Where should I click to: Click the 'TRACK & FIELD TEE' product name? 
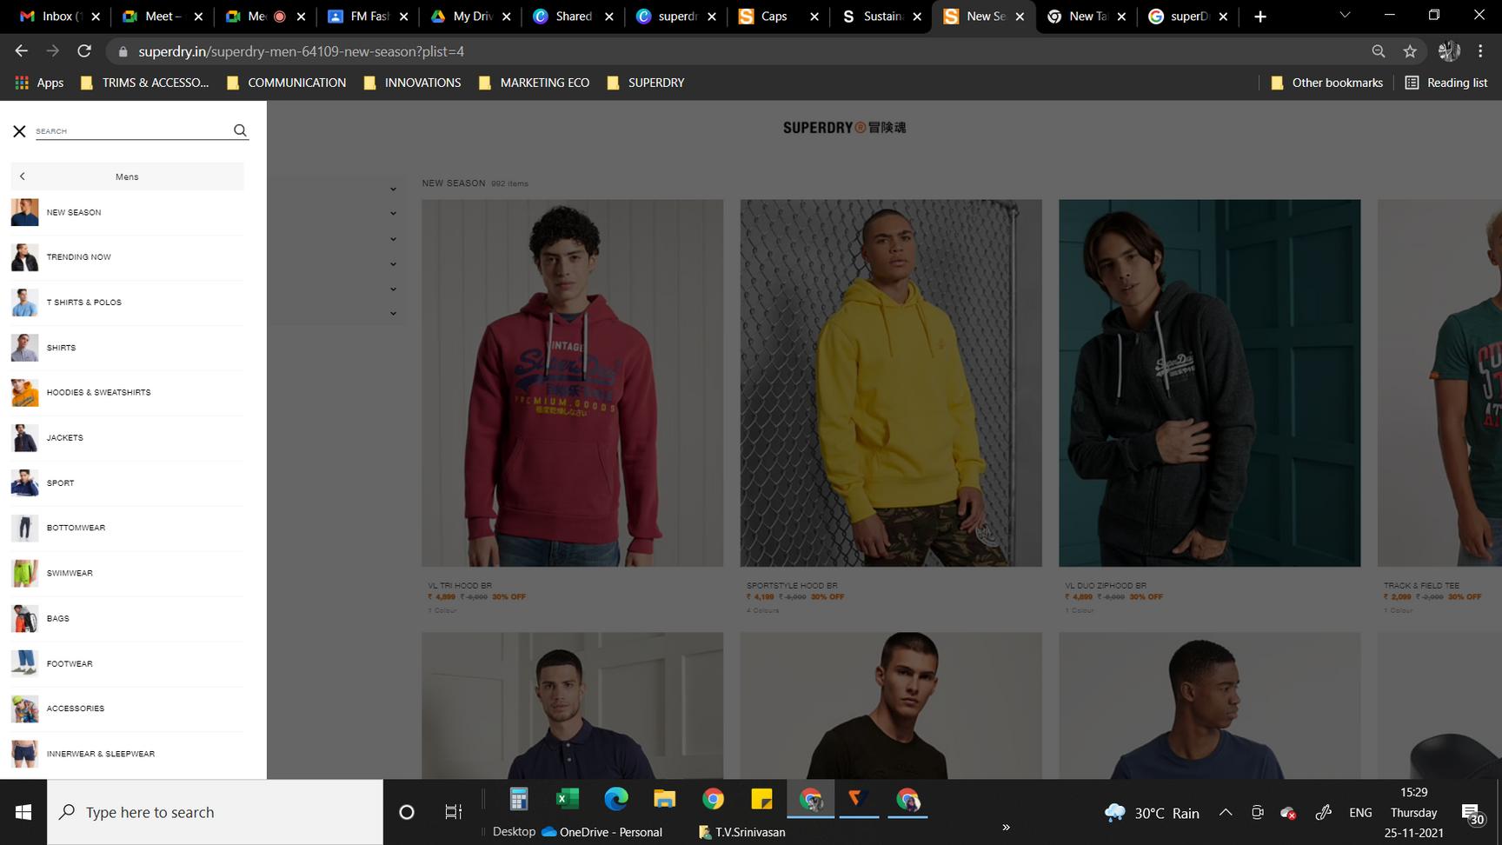(x=1421, y=586)
